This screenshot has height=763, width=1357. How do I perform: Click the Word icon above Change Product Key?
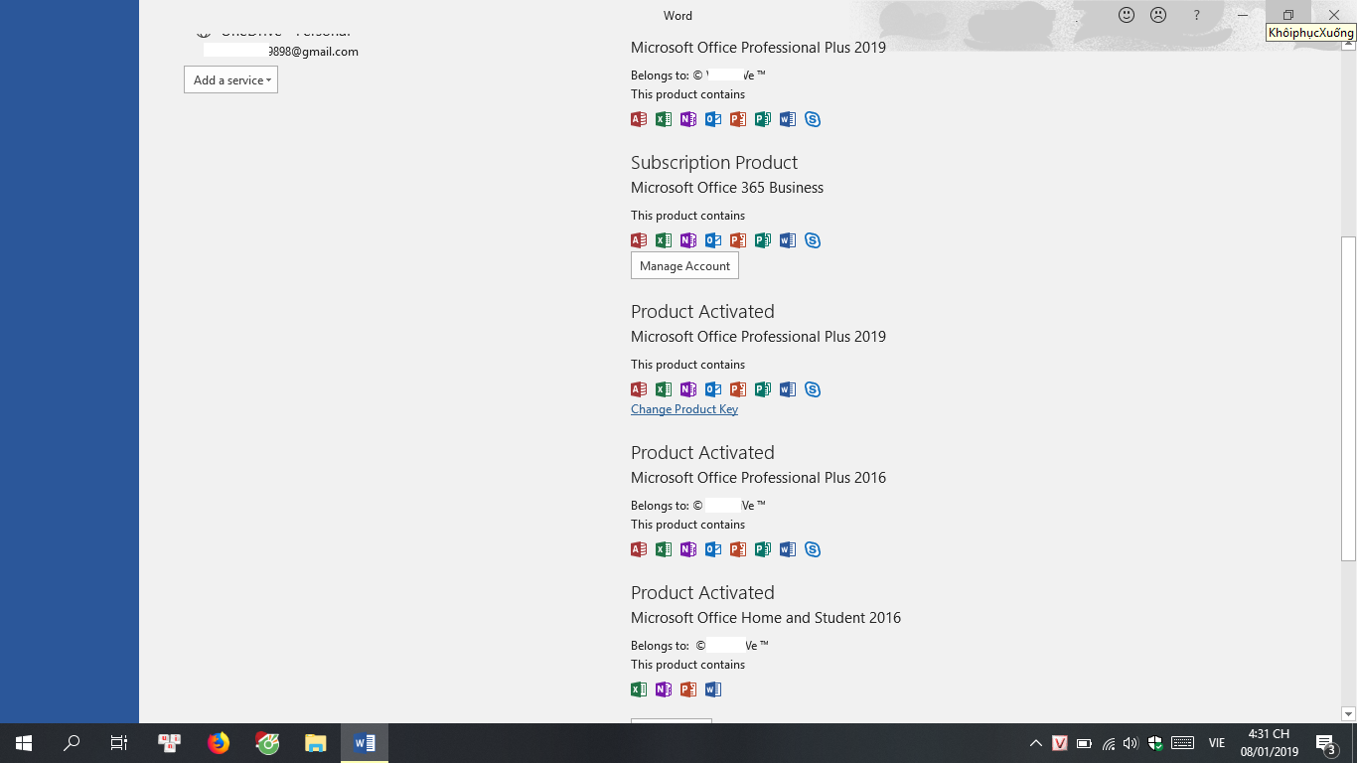point(788,389)
